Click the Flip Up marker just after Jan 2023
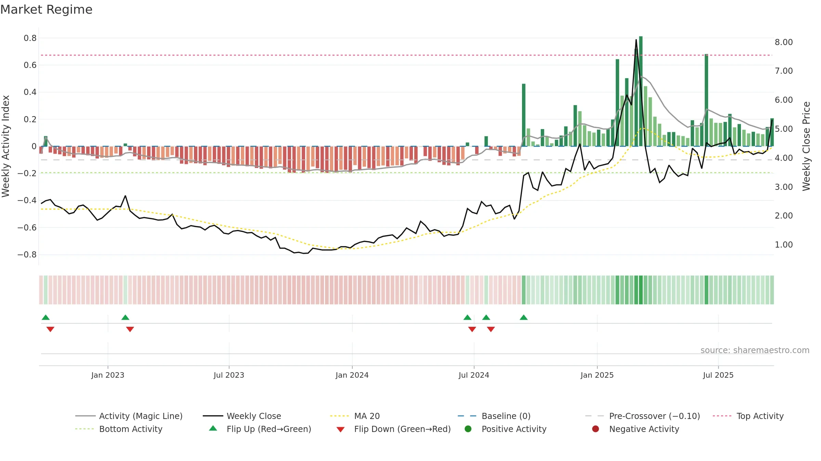Viewport: 821px width, 461px height. (125, 317)
